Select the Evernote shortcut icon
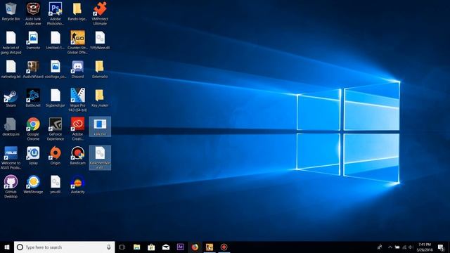This screenshot has height=253, width=450. click(x=33, y=41)
